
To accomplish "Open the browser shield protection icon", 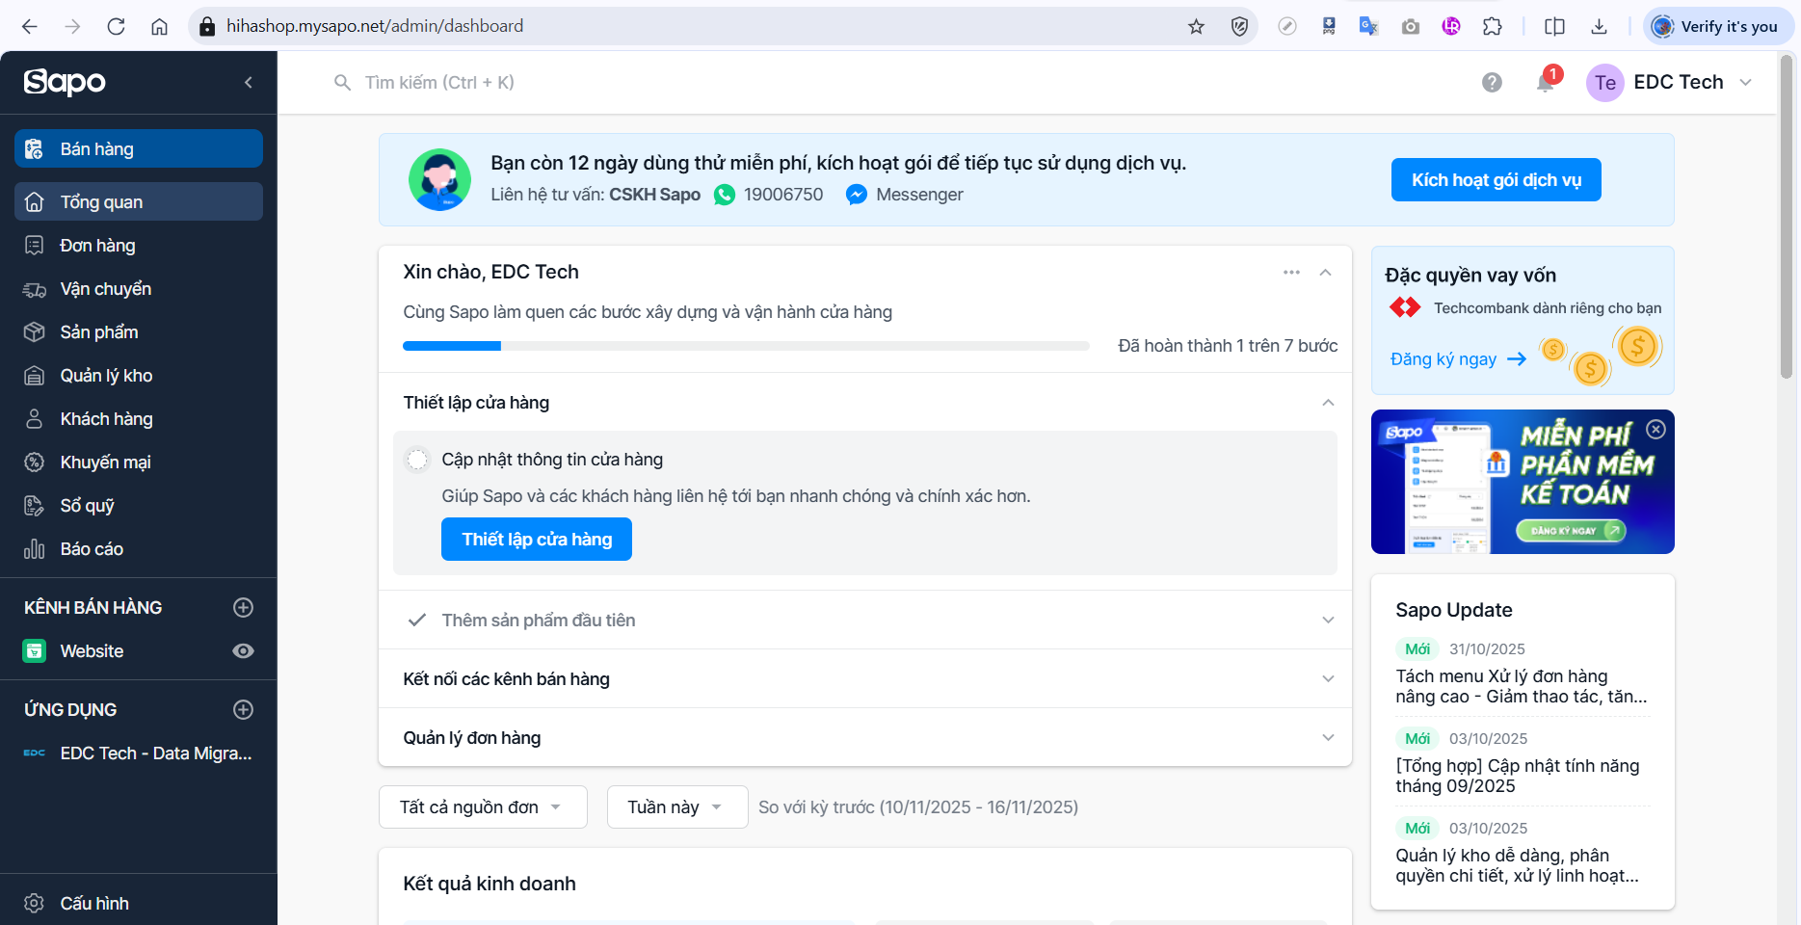I will (1240, 27).
